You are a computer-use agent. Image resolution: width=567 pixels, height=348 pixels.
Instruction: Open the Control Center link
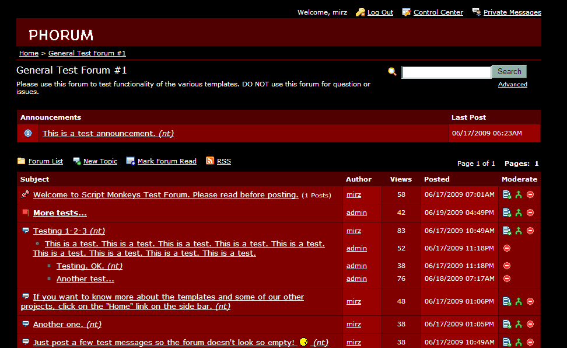point(438,12)
